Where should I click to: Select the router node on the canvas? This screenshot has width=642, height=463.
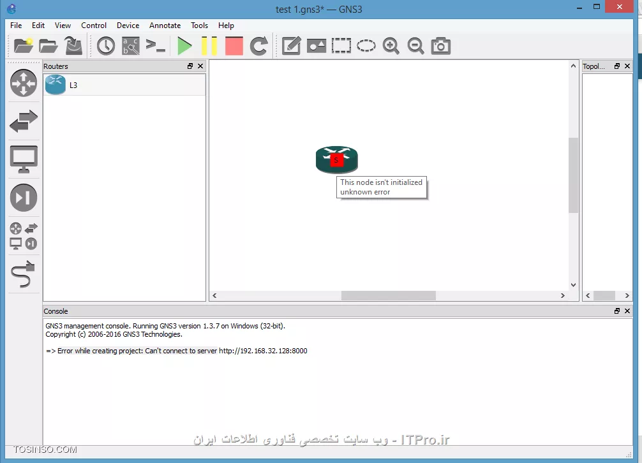(x=336, y=159)
